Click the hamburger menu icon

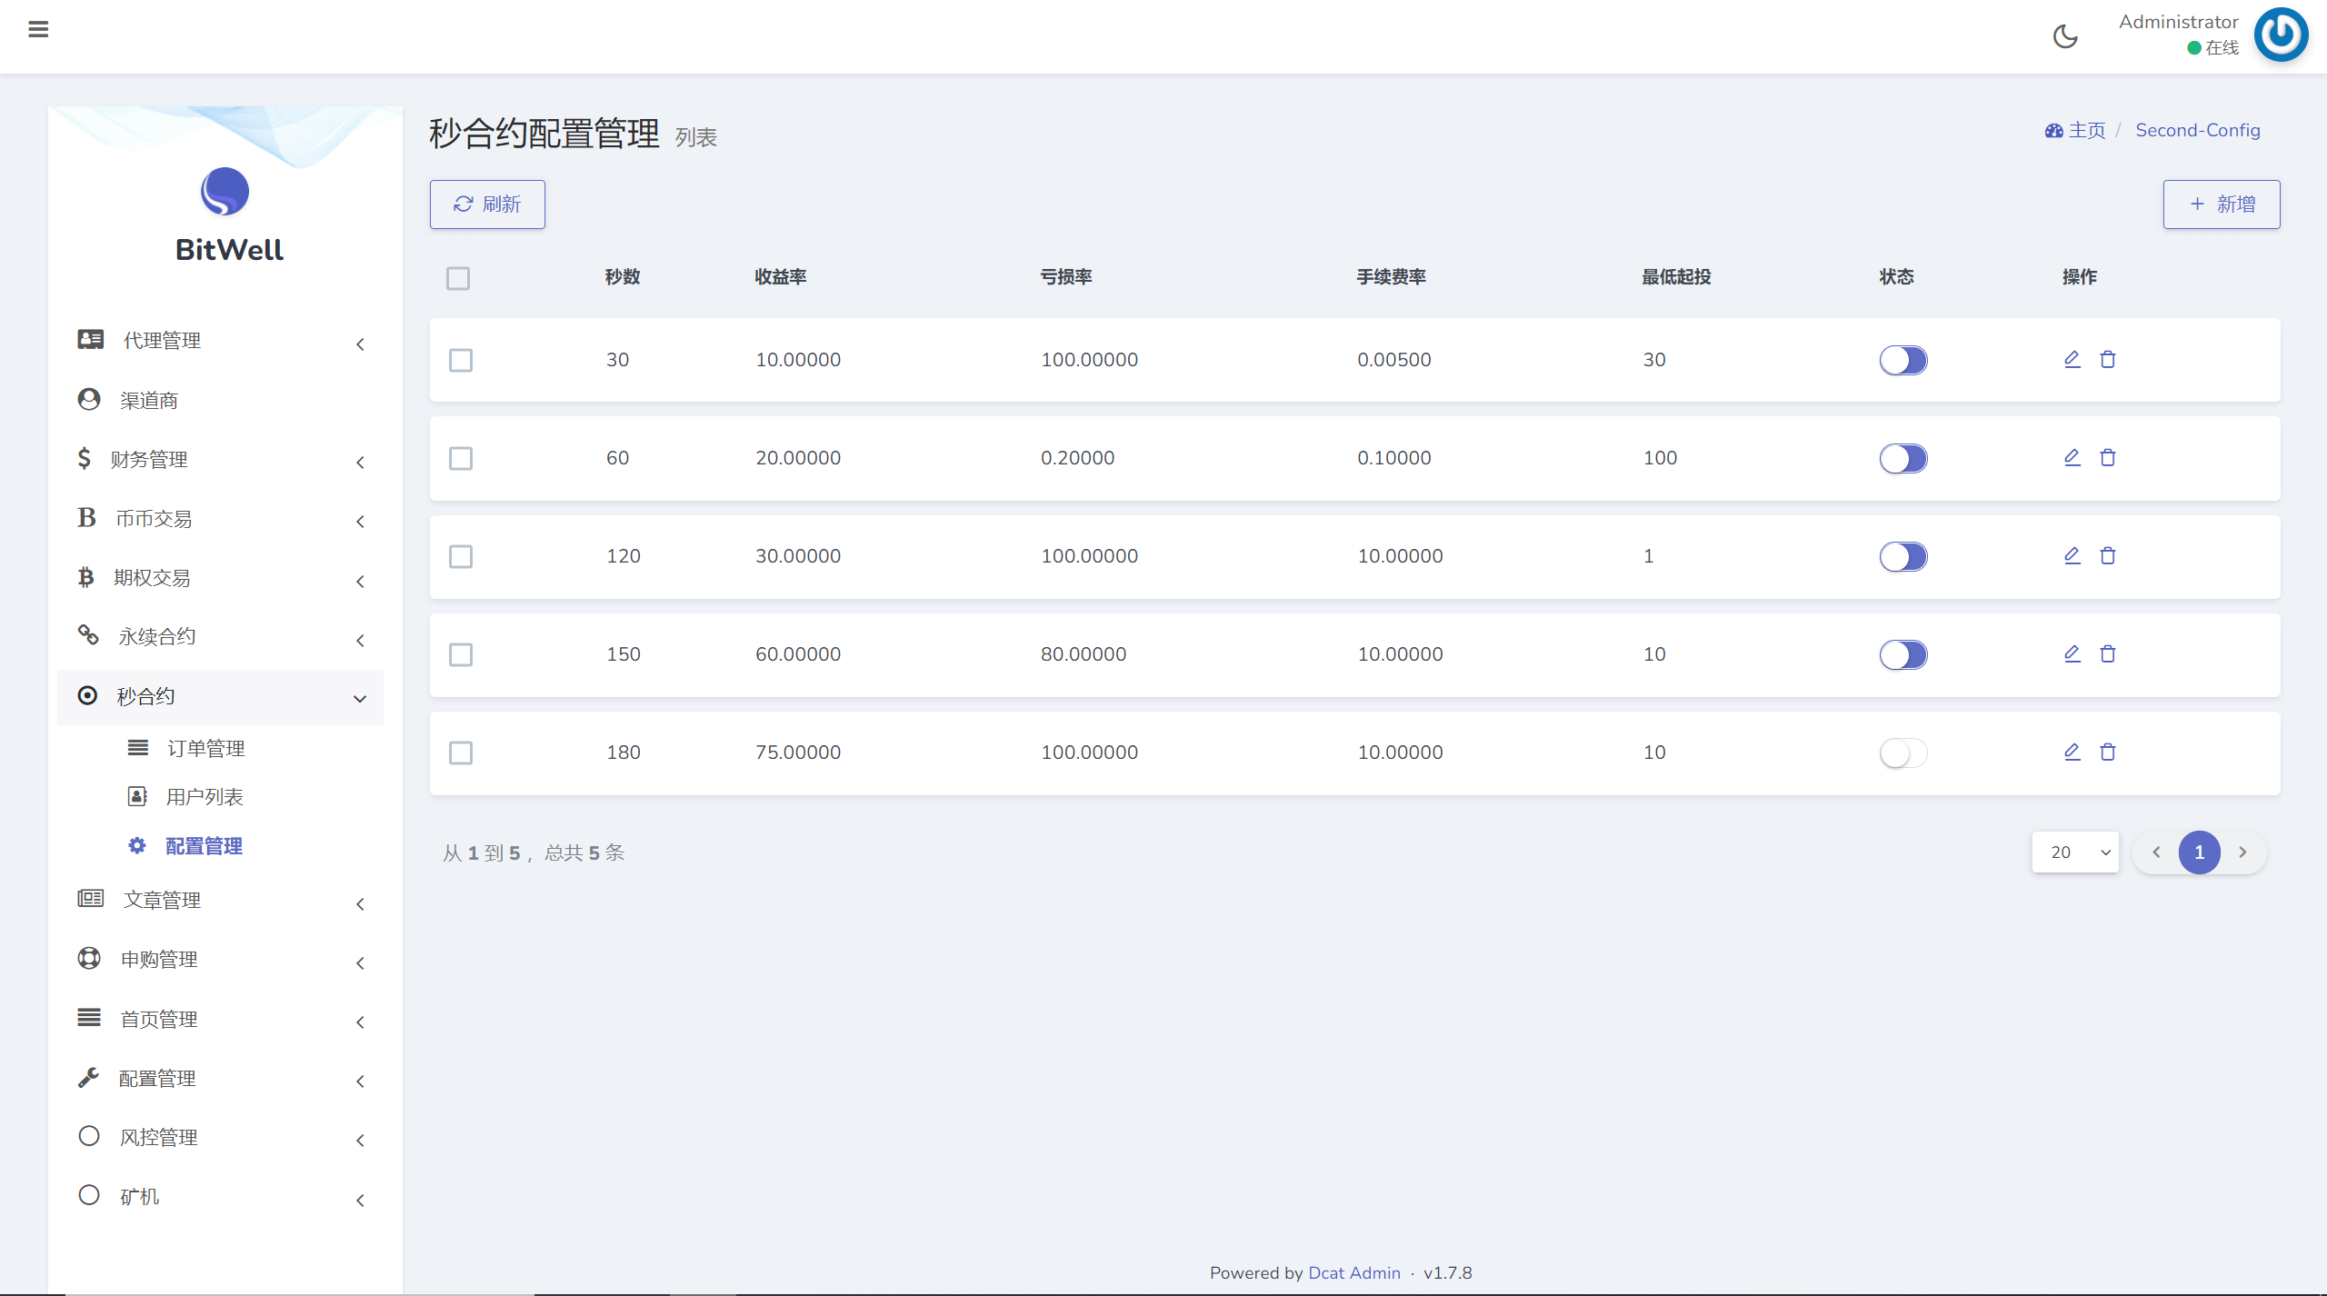click(38, 29)
